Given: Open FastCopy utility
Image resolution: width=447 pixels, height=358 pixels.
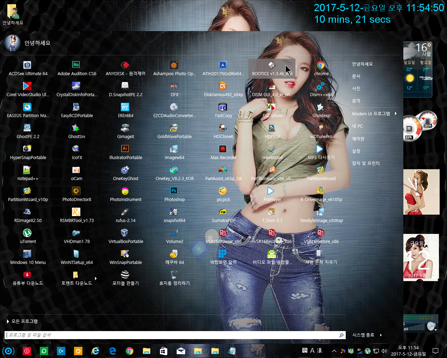Looking at the screenshot, I should coord(223,110).
